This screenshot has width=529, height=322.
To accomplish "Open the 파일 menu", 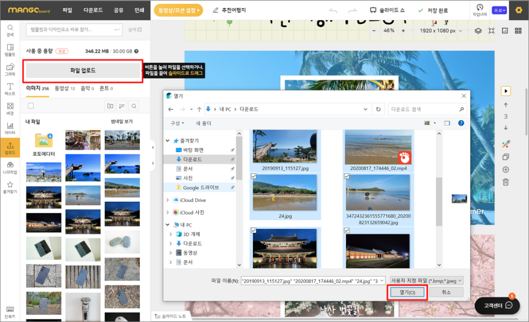I will click(x=67, y=10).
